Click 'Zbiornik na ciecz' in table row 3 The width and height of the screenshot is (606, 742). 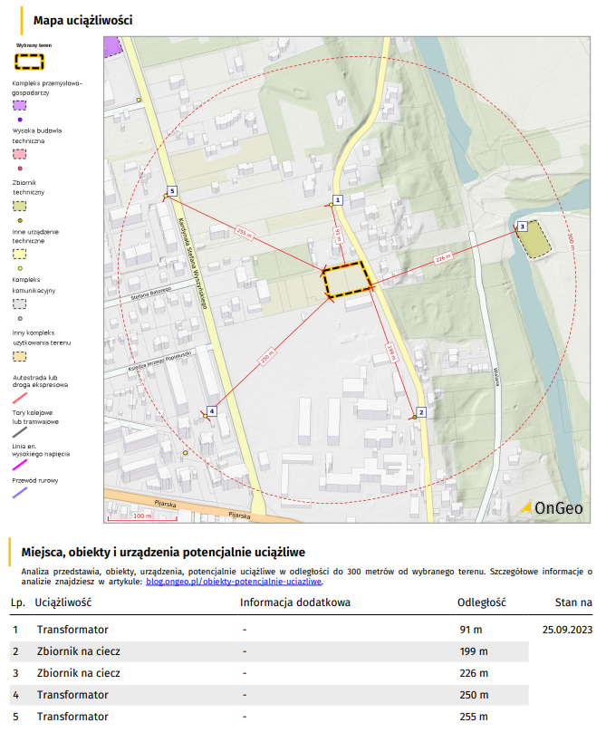coord(79,673)
